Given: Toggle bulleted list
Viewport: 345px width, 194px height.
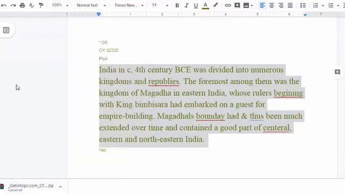Looking at the screenshot, I should click(x=330, y=5).
